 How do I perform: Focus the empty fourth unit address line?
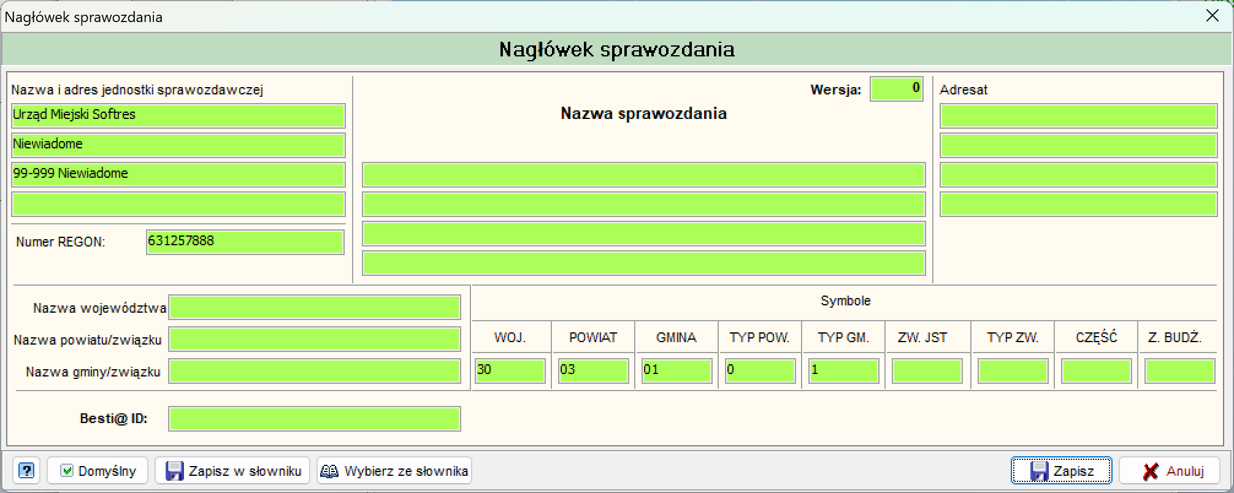click(178, 204)
